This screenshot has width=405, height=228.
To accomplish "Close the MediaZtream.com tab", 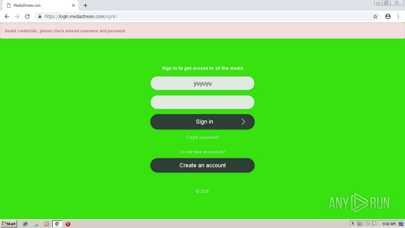I will [x=73, y=5].
